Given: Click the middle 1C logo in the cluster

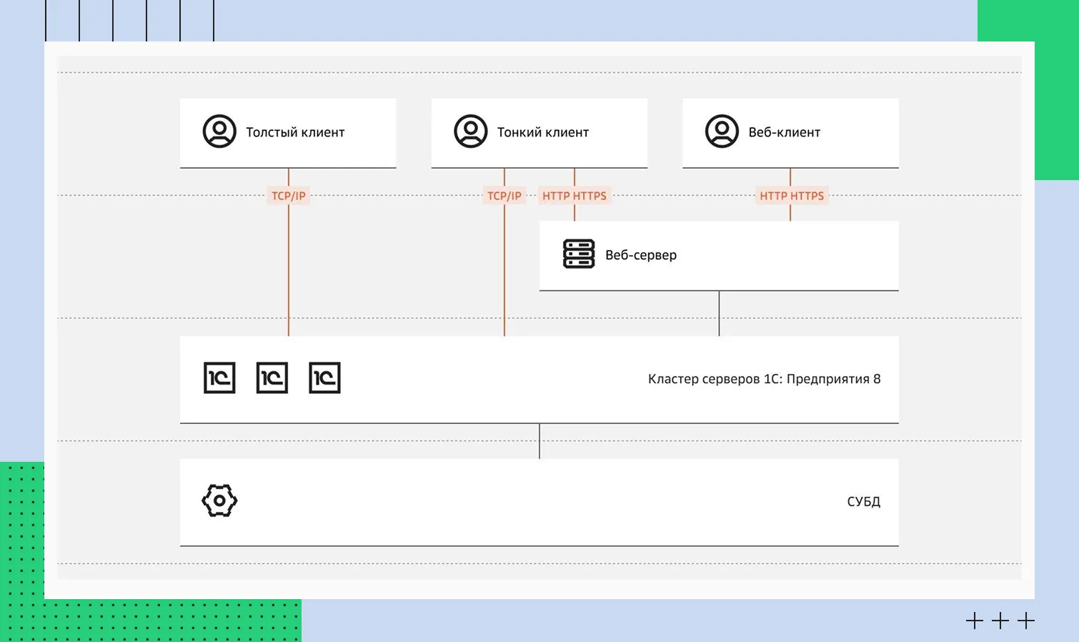Looking at the screenshot, I should pos(272,377).
